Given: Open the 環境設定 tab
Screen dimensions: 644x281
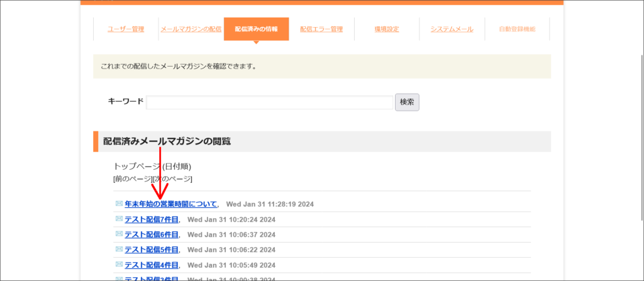Looking at the screenshot, I should [x=387, y=29].
